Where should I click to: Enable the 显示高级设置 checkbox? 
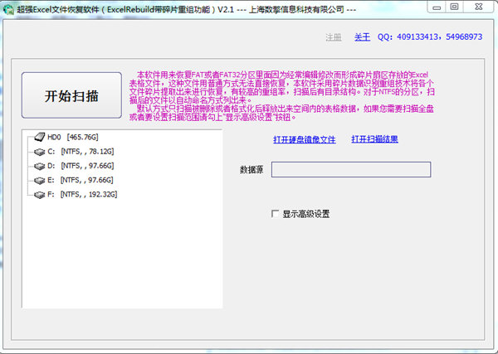click(x=276, y=214)
